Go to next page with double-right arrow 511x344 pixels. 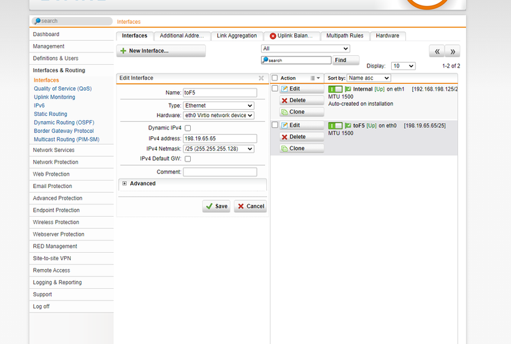coord(452,51)
